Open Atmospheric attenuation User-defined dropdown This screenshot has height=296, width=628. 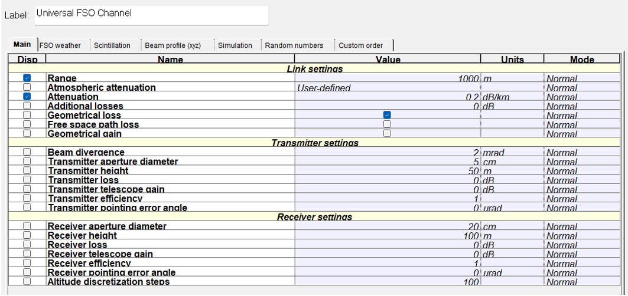(388, 88)
